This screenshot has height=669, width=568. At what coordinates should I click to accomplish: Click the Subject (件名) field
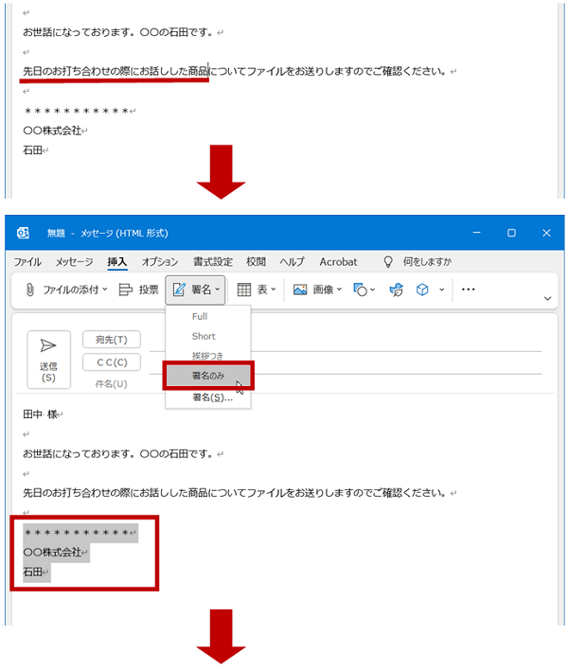click(x=331, y=384)
